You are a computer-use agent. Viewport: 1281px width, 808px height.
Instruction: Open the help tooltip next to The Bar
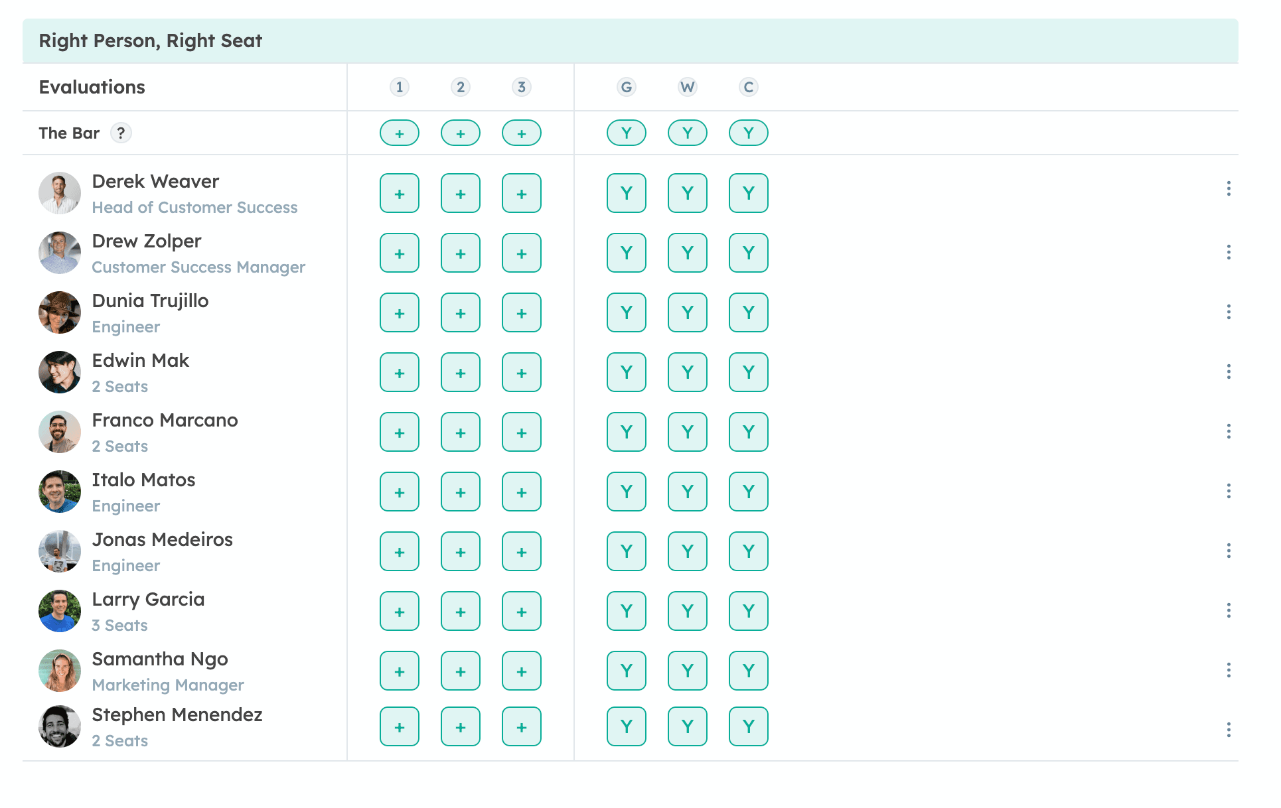pyautogui.click(x=121, y=133)
